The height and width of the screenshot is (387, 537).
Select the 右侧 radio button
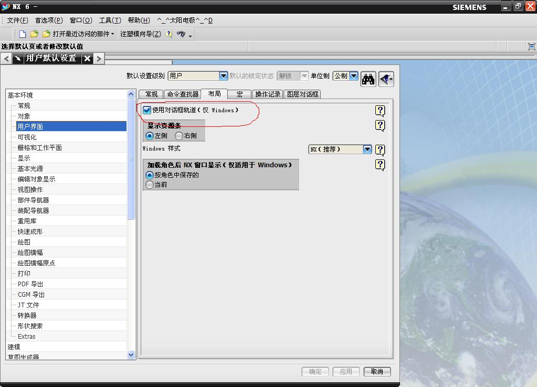[x=178, y=136]
